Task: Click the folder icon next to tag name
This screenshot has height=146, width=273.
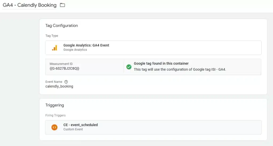Action: pyautogui.click(x=62, y=5)
